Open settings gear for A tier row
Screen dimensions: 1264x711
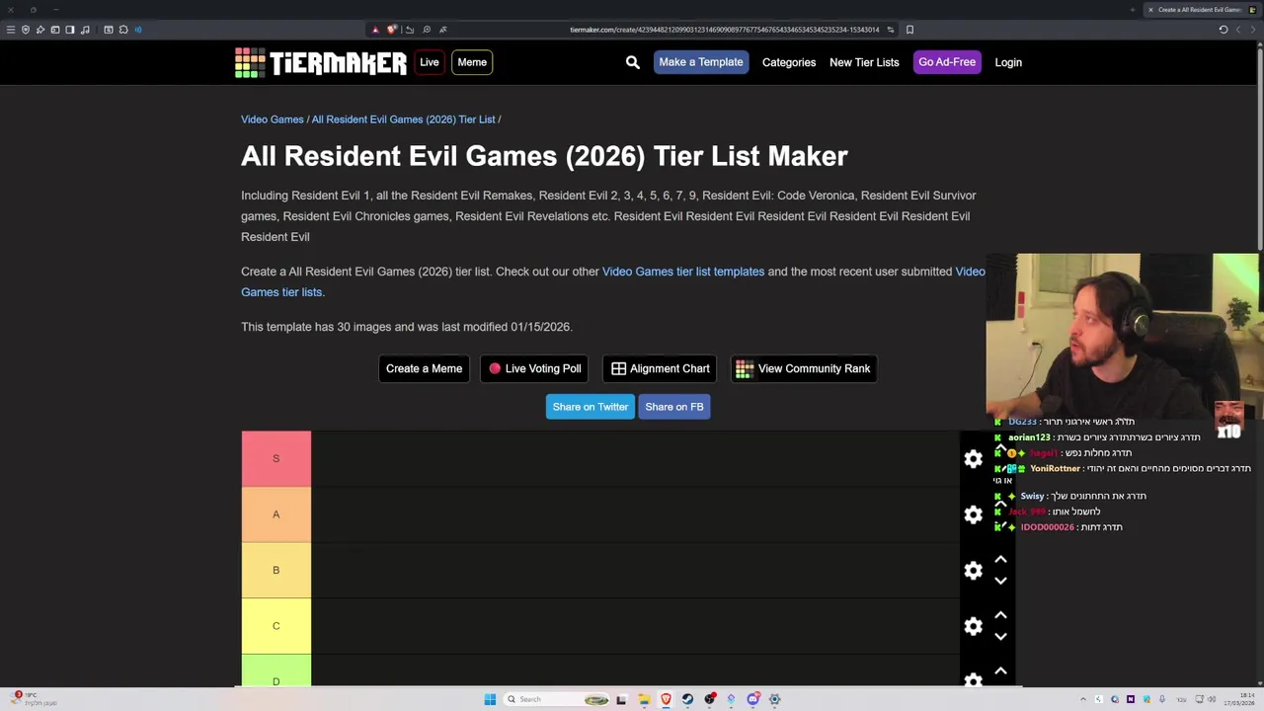point(974,514)
